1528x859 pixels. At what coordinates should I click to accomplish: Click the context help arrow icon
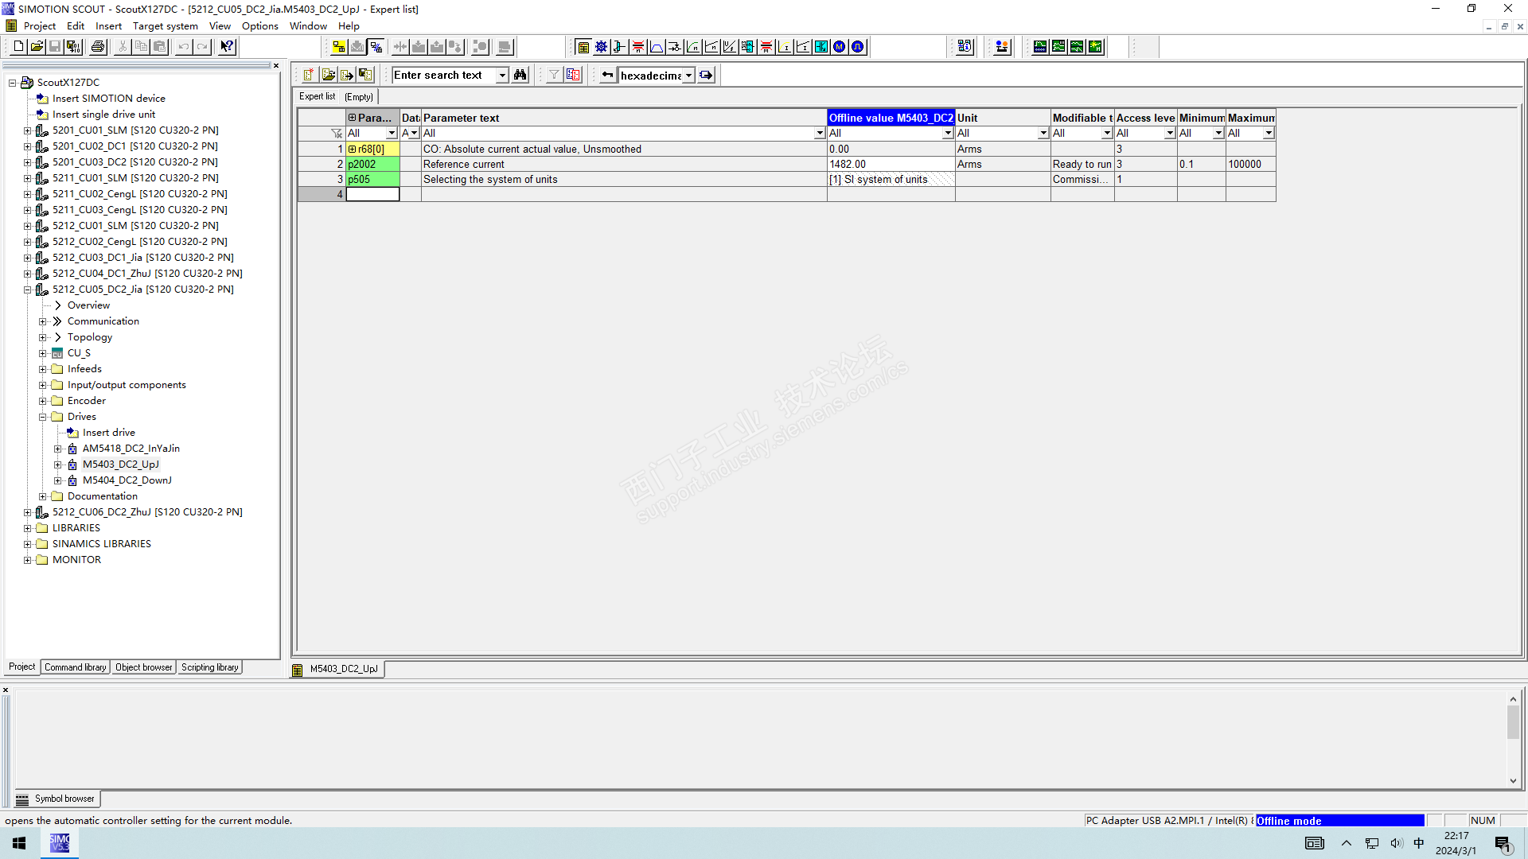[x=227, y=47]
